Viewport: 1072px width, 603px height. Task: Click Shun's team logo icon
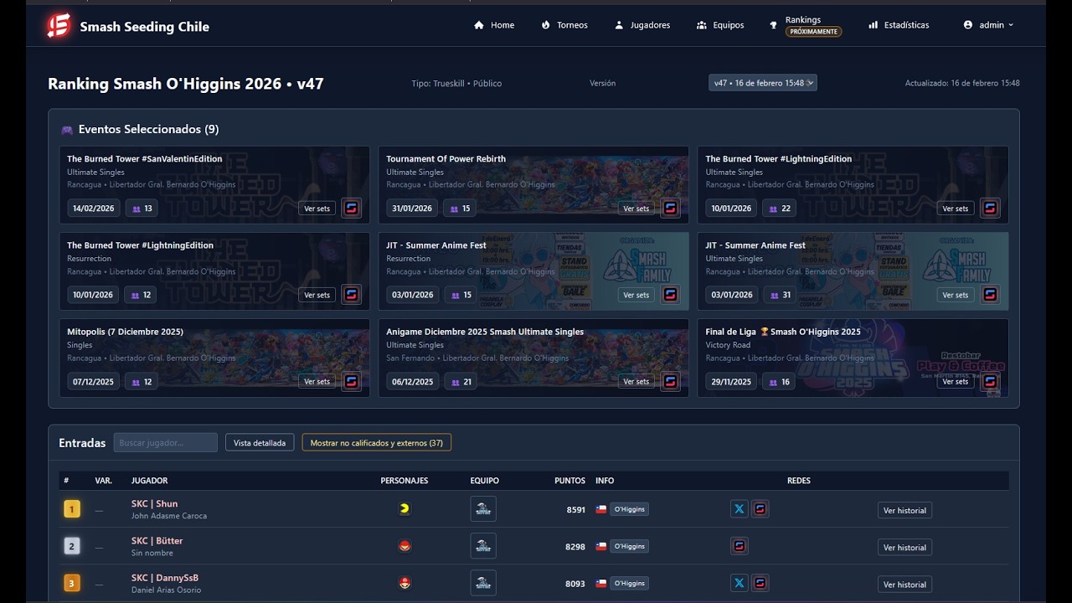(x=483, y=509)
